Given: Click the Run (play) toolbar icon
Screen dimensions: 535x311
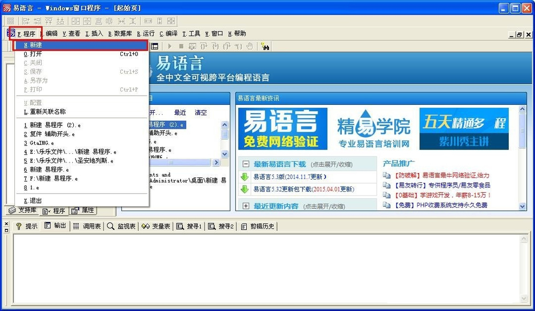Looking at the screenshot, I should pyautogui.click(x=170, y=46).
